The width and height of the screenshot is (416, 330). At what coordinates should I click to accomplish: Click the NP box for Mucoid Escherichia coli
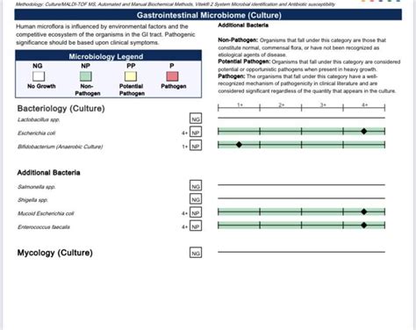tap(196, 212)
